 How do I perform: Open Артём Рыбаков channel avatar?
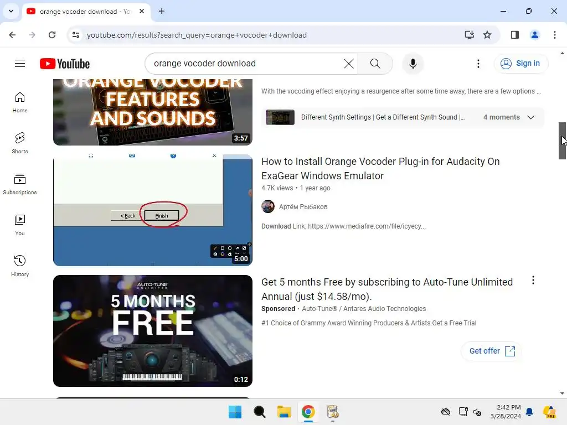[x=268, y=207]
